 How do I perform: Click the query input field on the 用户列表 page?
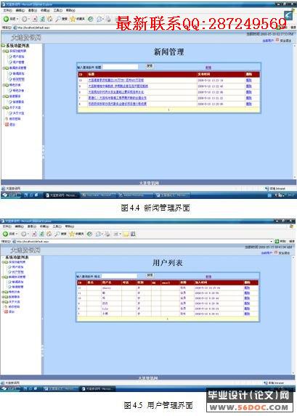(119, 276)
